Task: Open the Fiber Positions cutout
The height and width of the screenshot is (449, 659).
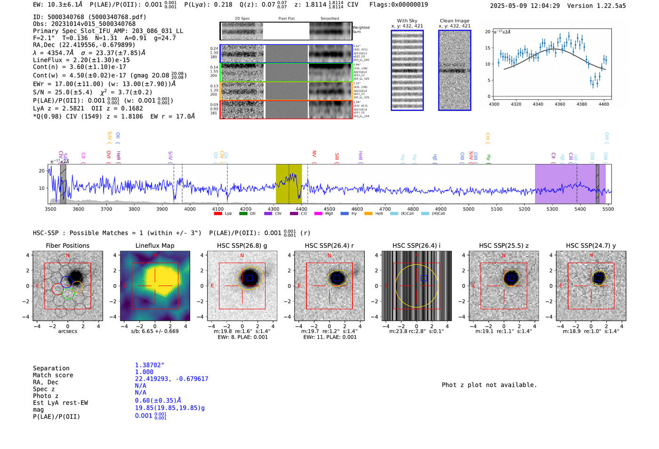Action: tap(68, 286)
